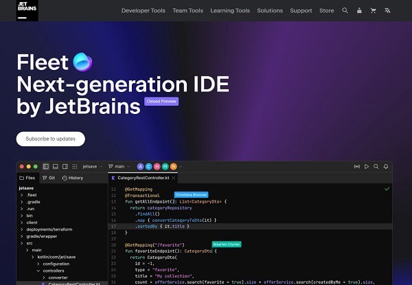Screen dimensions: 412x285
Task: Switch to the Git tab
Action: [49, 178]
